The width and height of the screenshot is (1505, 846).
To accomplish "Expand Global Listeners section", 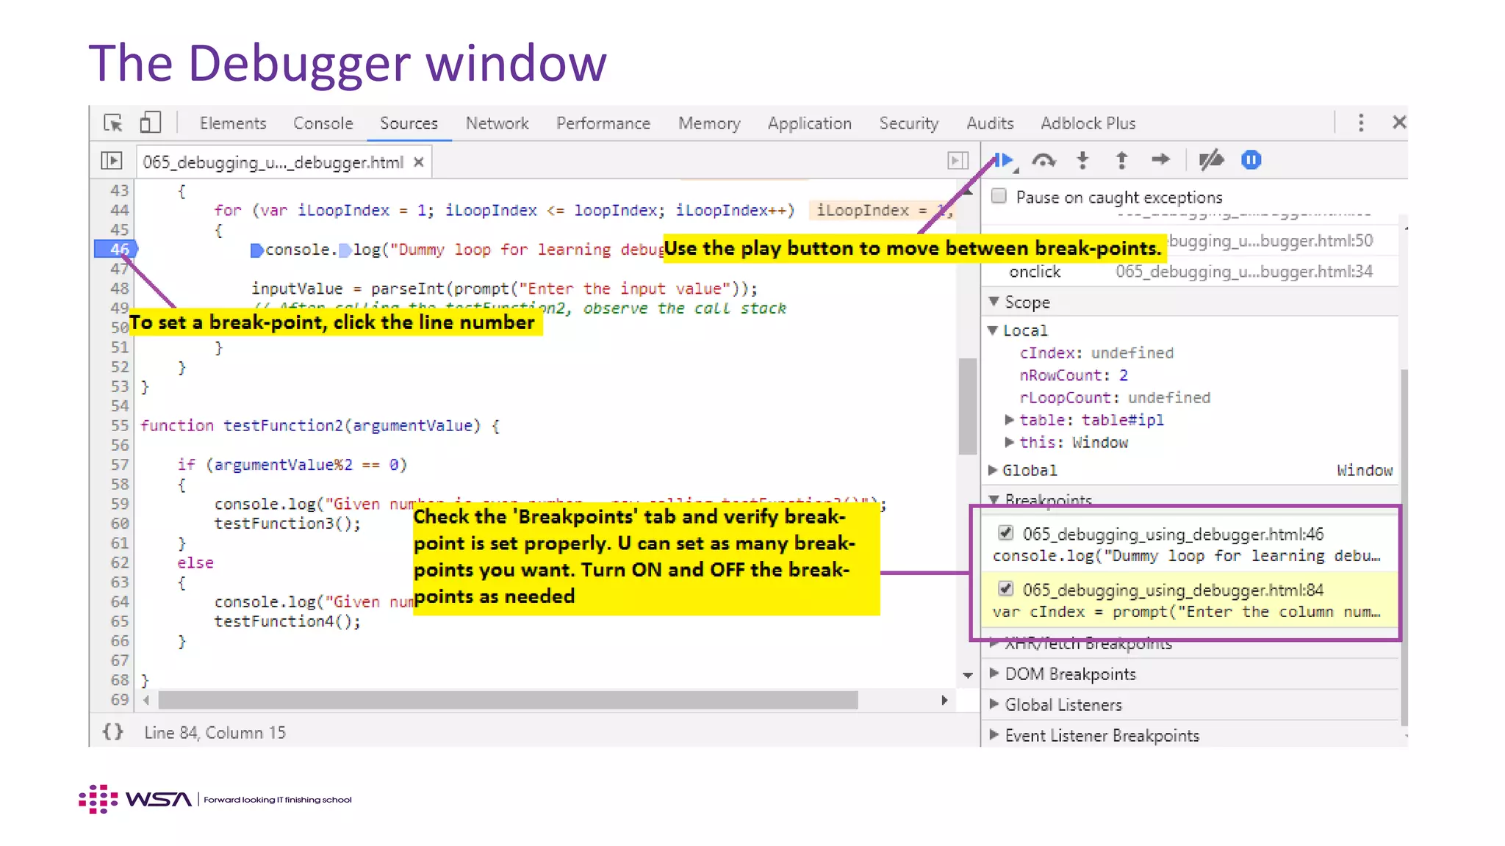I will click(x=994, y=704).
